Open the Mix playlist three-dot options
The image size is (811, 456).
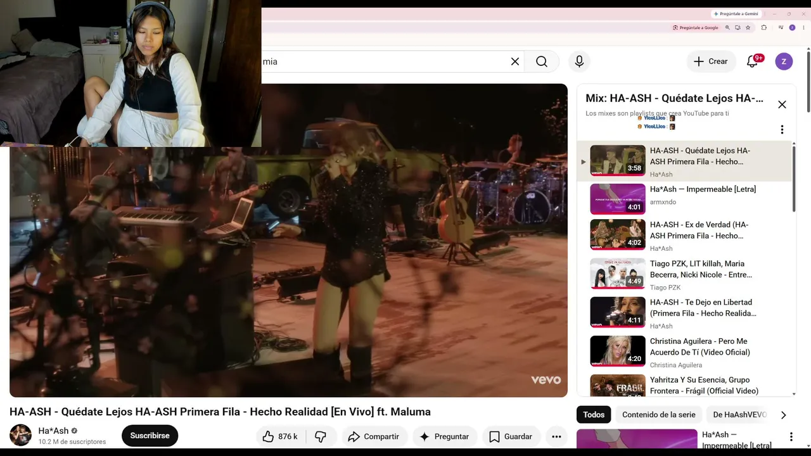pyautogui.click(x=782, y=129)
